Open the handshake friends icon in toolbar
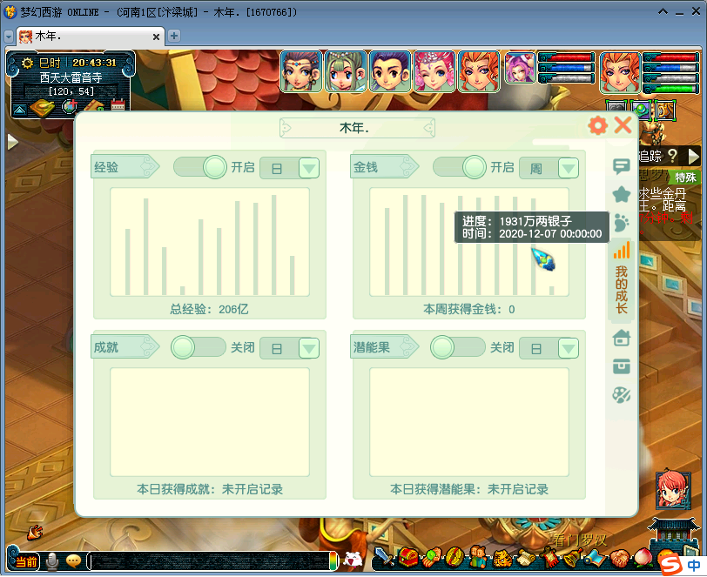This screenshot has width=707, height=577. point(621,559)
